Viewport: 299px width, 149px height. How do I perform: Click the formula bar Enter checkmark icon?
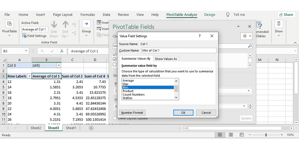coord(52,51)
